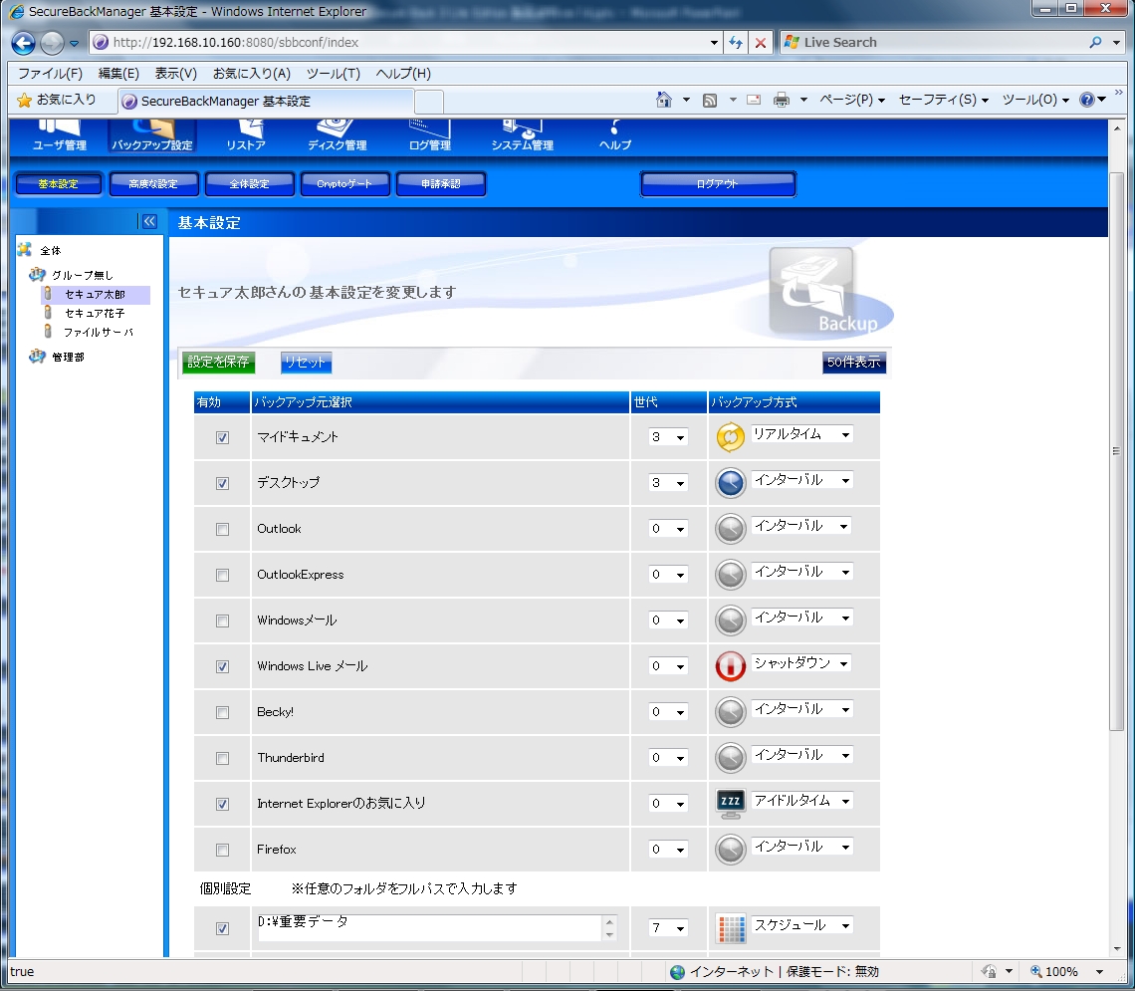Select セキュア花子 in the user tree
1135x991 pixels.
(x=95, y=313)
